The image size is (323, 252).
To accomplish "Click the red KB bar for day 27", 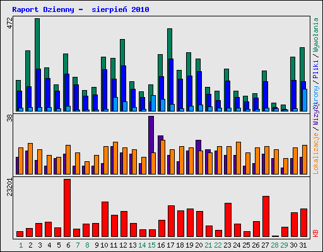I will pos(266,216).
